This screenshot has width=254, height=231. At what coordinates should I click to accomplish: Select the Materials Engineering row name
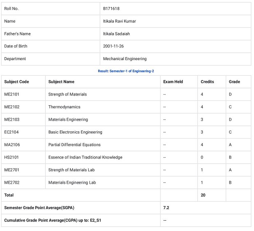(x=68, y=120)
